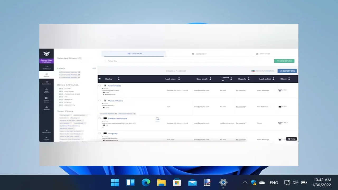
Task: Sort by the Client column arrows
Action: point(289,79)
